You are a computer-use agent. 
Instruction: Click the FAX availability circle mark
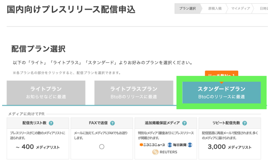tap(102, 147)
